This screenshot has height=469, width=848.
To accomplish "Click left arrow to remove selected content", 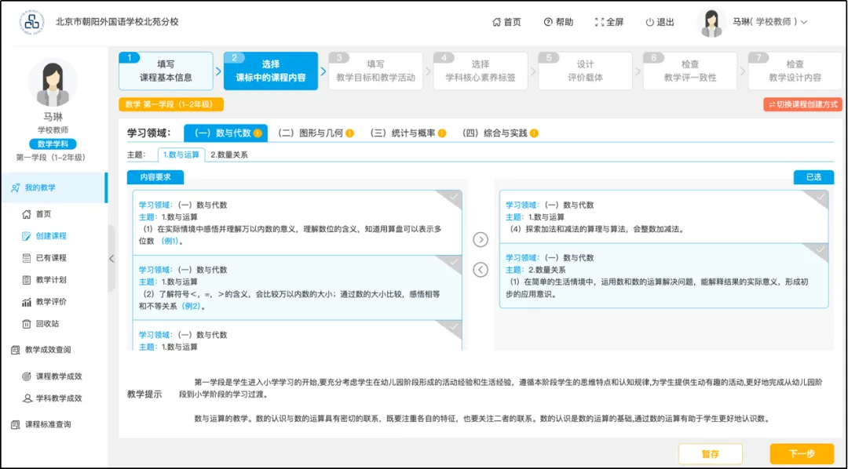I will [481, 270].
